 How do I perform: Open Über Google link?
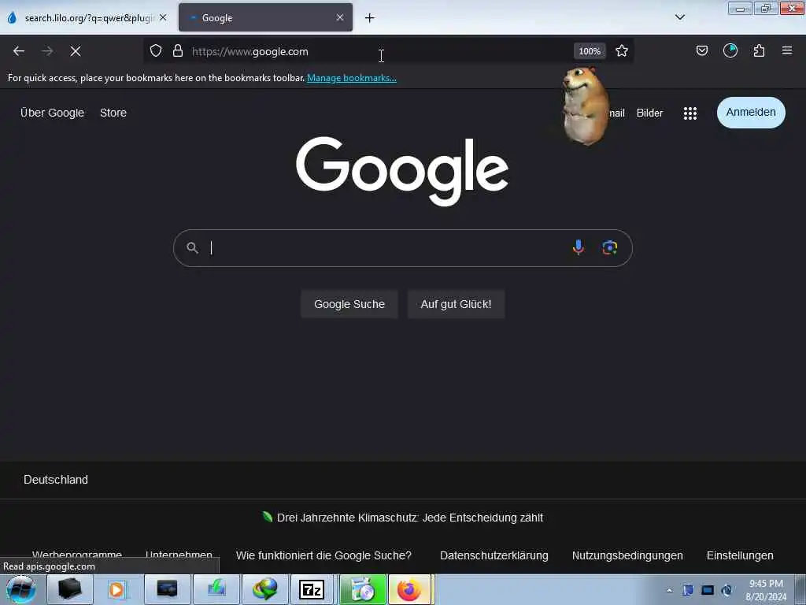click(x=53, y=113)
